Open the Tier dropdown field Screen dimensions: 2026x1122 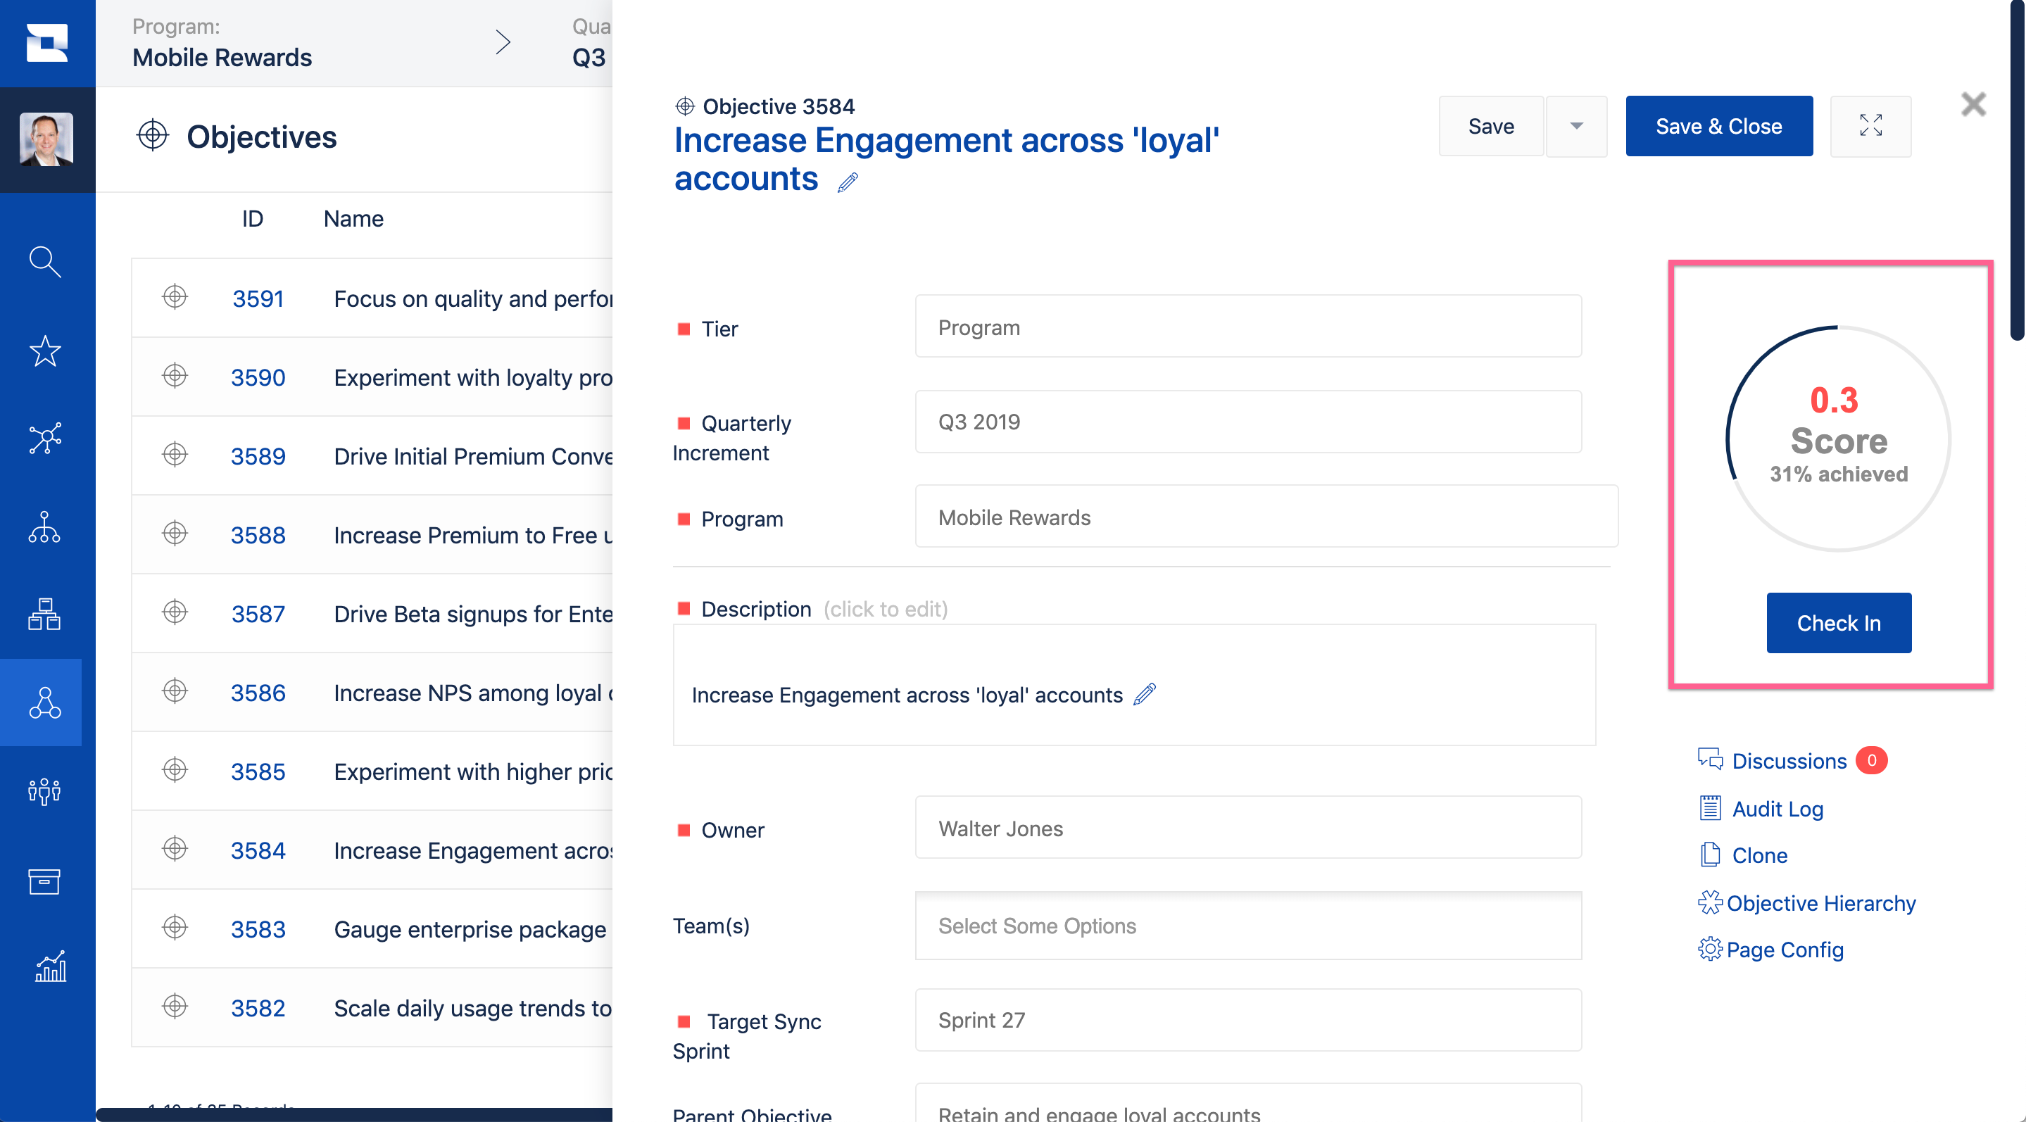(x=1248, y=327)
